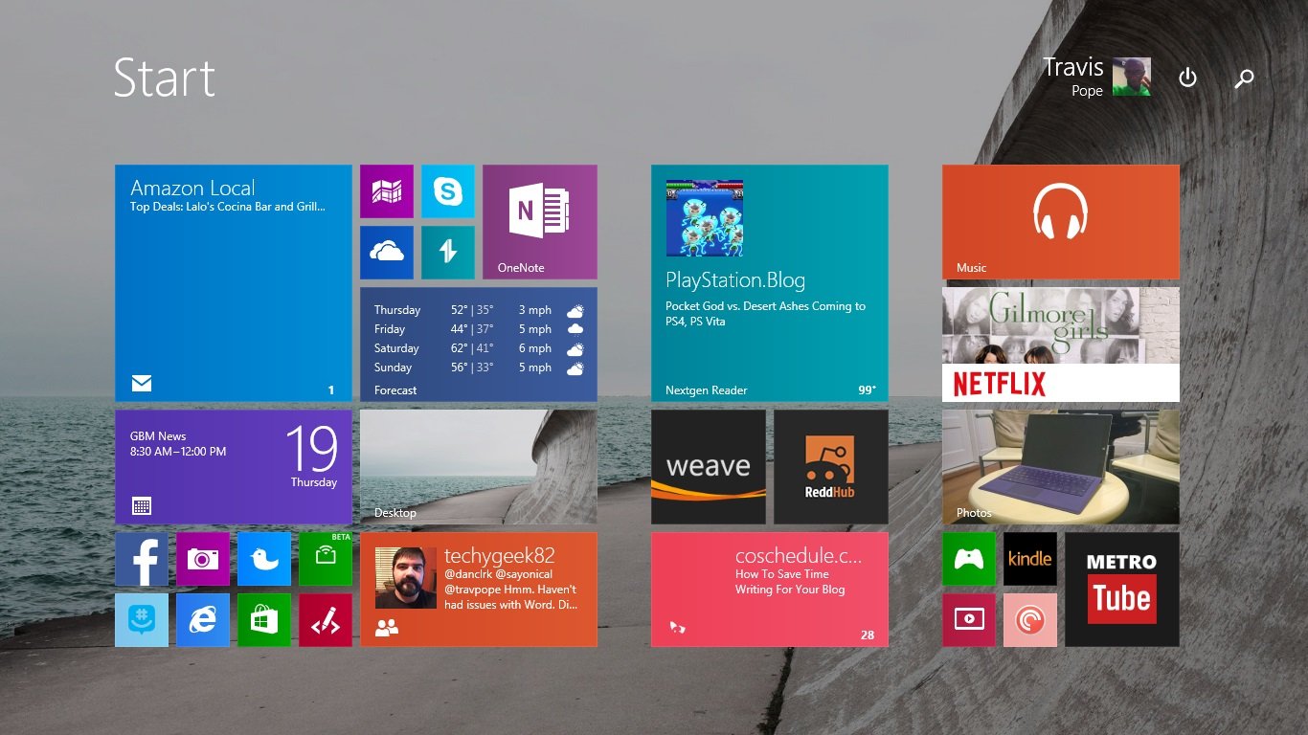Click the Thursday 52° | 35° forecast row
Screen dimensions: 1308x735
tap(479, 310)
